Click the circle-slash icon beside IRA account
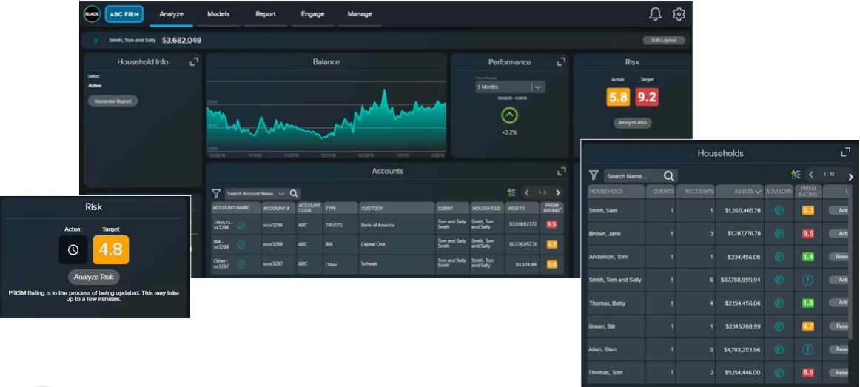 241,244
